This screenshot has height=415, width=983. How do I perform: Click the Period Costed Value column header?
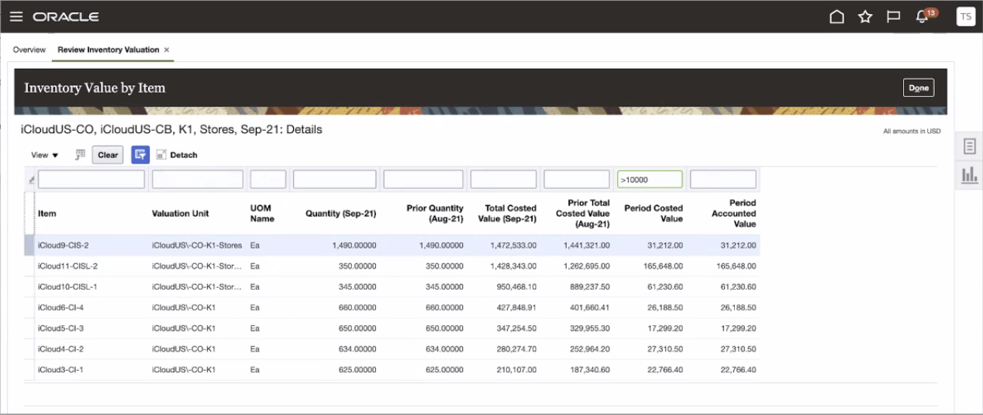pos(654,213)
